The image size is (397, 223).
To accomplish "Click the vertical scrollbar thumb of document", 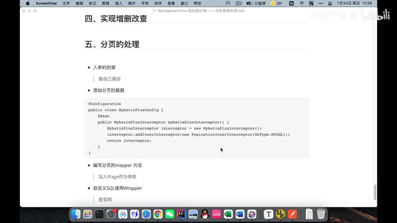I will 375,192.
